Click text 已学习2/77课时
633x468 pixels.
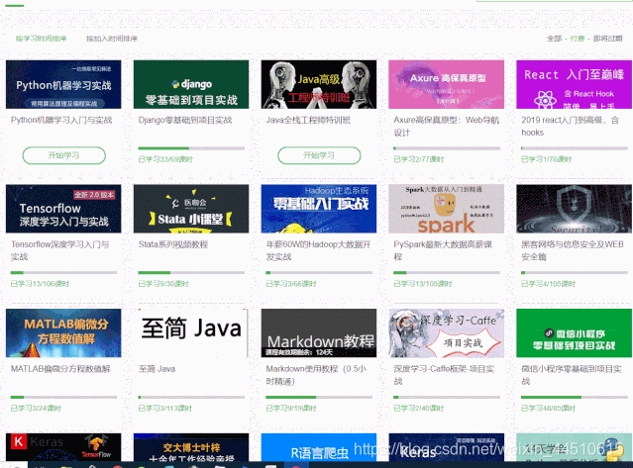click(x=419, y=159)
